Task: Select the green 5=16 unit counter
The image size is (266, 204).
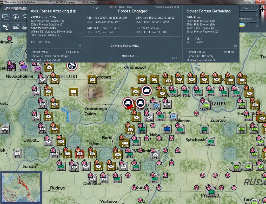Action: pos(136,166)
